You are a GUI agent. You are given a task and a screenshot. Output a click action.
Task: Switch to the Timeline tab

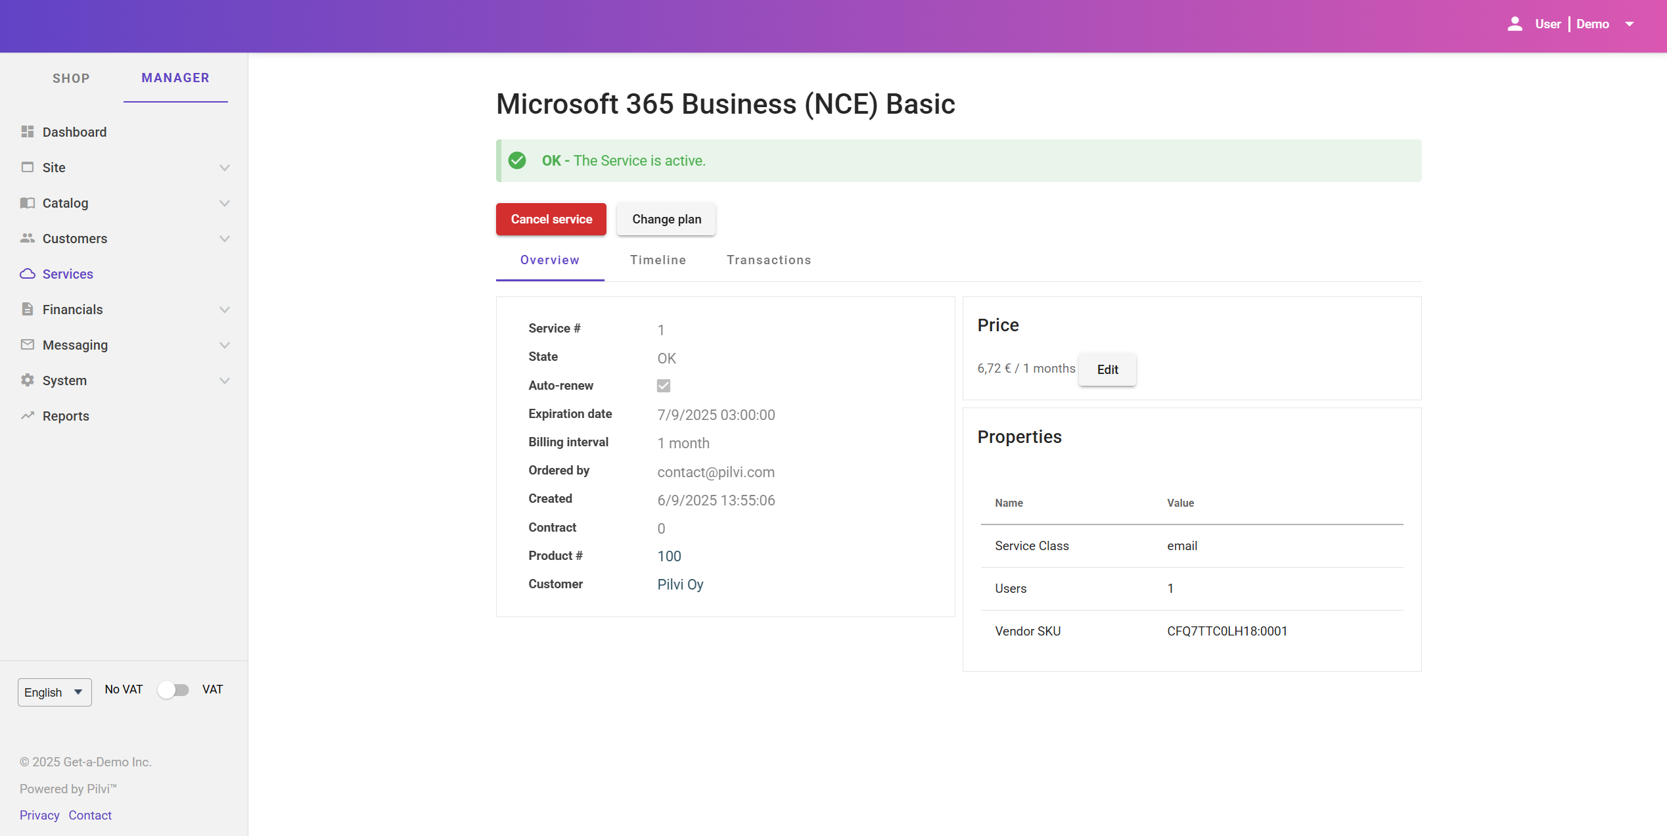pos(658,260)
